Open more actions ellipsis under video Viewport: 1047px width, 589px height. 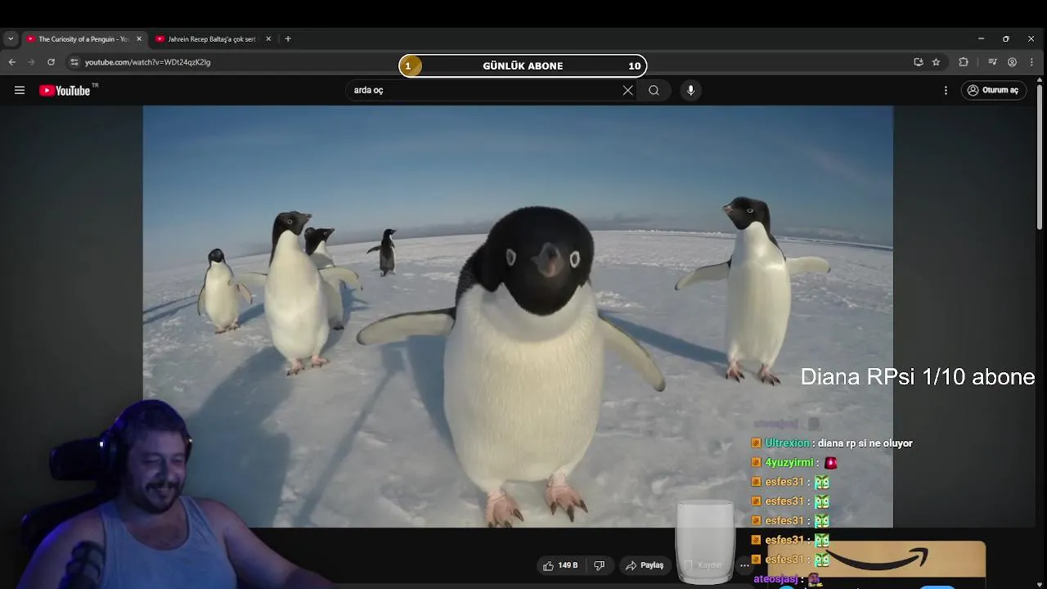pos(744,565)
